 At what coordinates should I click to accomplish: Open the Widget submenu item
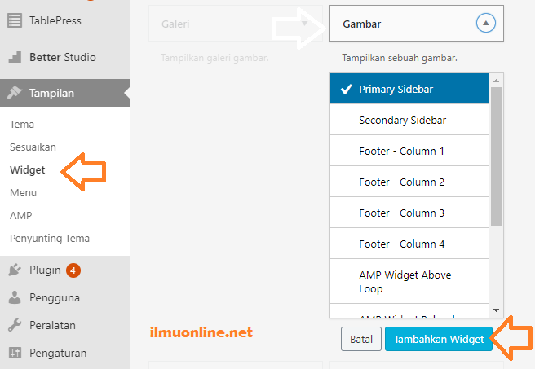pos(27,170)
